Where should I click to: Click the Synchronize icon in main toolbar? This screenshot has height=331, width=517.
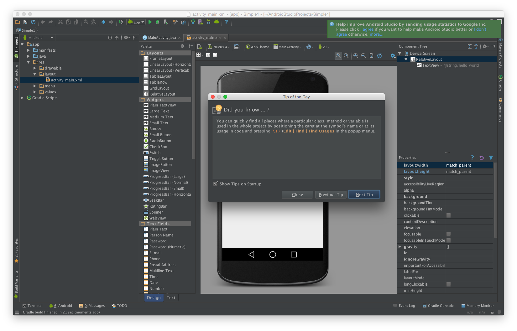33,22
